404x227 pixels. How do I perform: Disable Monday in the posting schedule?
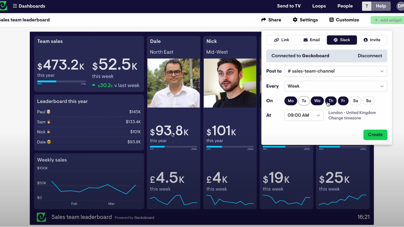point(290,101)
